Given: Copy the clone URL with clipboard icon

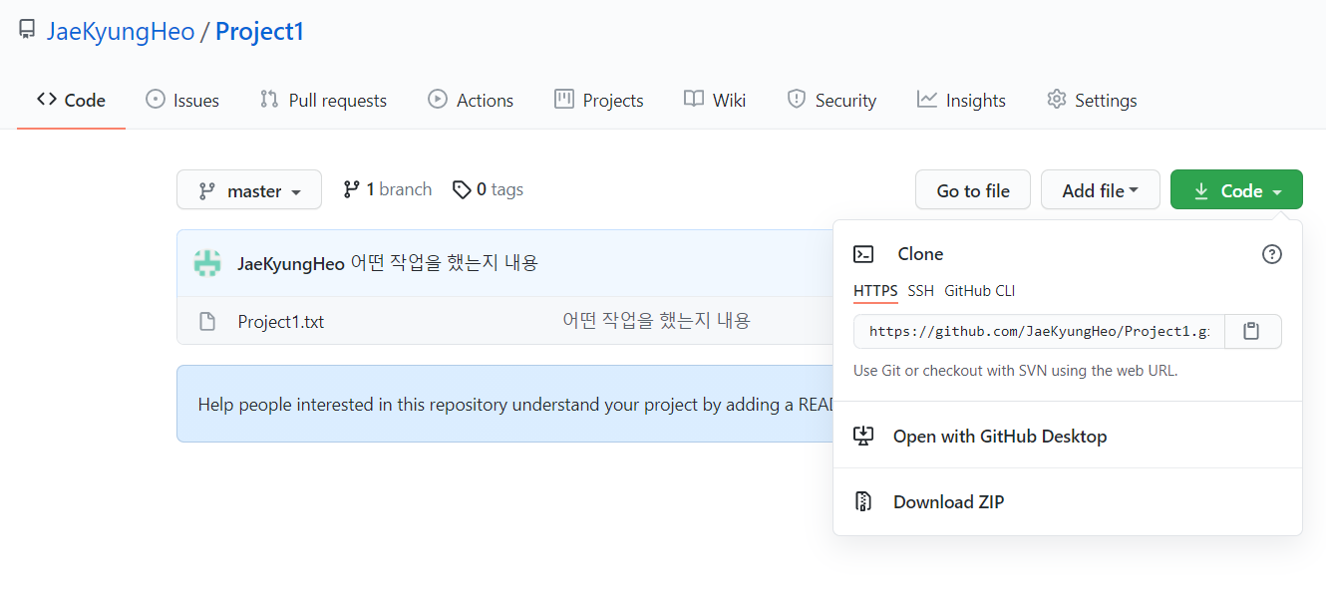Looking at the screenshot, I should pos(1252,331).
